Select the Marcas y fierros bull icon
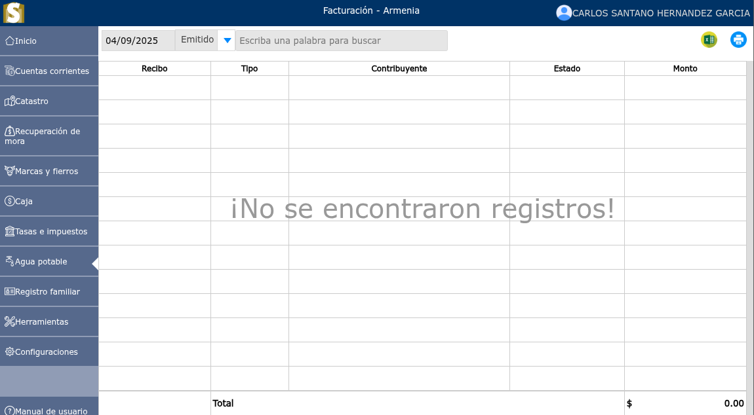Image resolution: width=754 pixels, height=415 pixels. [9, 170]
